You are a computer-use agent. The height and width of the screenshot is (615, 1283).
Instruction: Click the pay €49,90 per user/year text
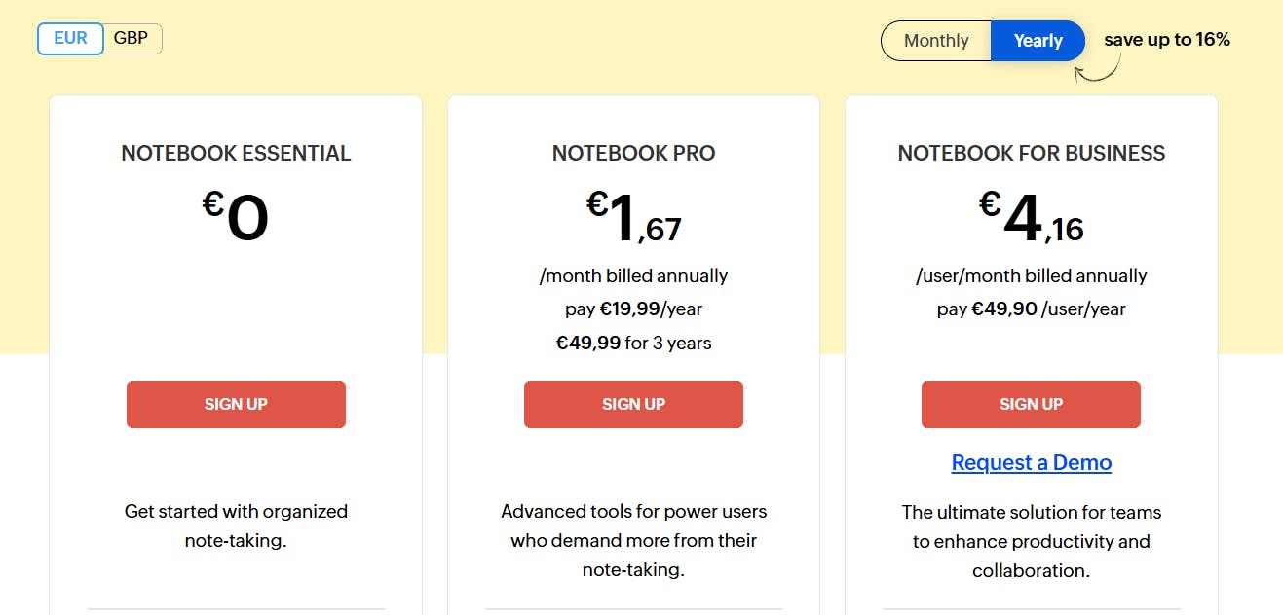(1031, 308)
